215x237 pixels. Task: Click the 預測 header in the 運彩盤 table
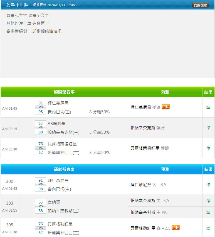coord(165,169)
